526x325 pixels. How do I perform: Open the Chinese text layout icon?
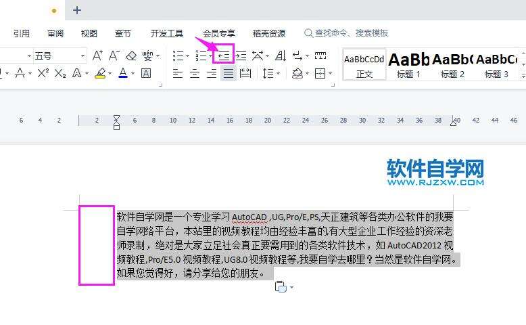[x=258, y=56]
